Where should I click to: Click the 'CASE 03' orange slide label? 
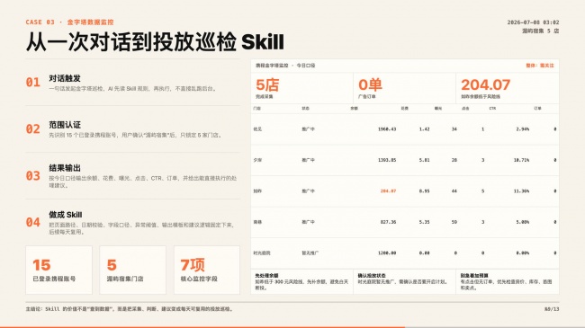[x=40, y=22]
